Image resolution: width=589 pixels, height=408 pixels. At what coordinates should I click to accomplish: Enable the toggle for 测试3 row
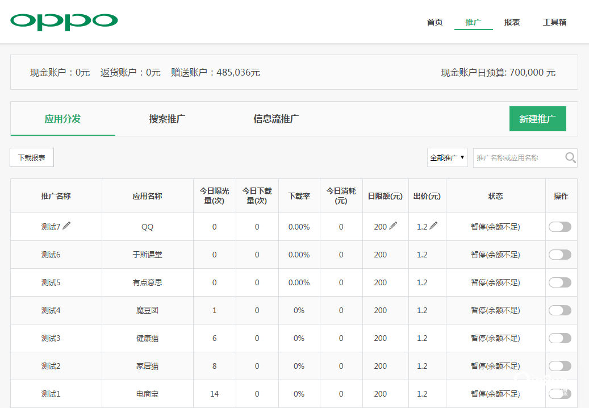pyautogui.click(x=559, y=338)
